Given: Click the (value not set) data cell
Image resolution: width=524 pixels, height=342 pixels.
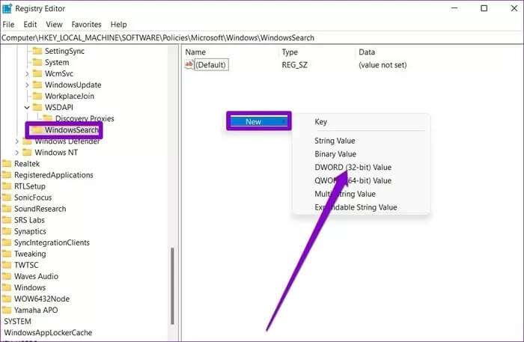Looking at the screenshot, I should tap(383, 65).
